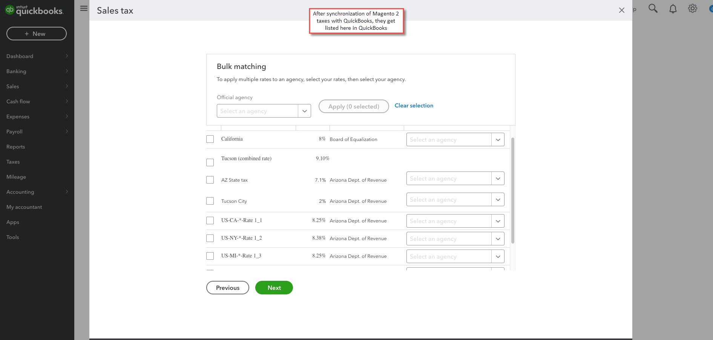This screenshot has height=340, width=713.
Task: Open Reports in sidebar
Action: tap(16, 147)
